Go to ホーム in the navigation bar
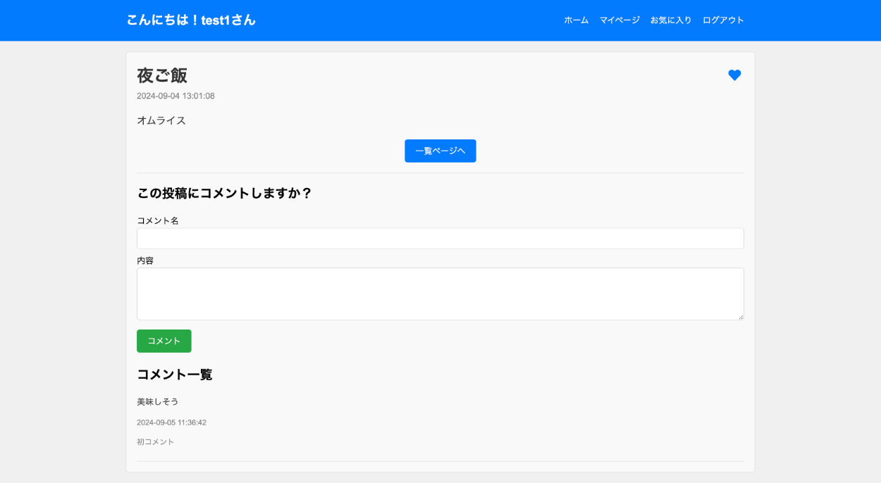The width and height of the screenshot is (881, 483). (576, 20)
